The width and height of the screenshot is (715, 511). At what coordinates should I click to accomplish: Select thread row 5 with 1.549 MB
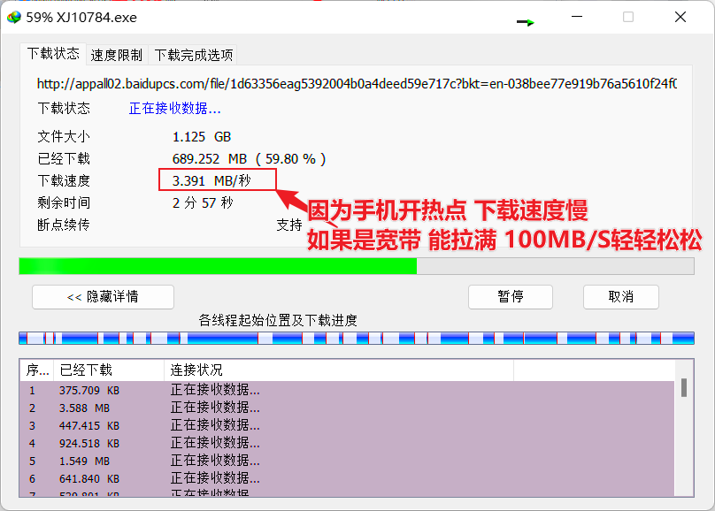[x=347, y=461]
